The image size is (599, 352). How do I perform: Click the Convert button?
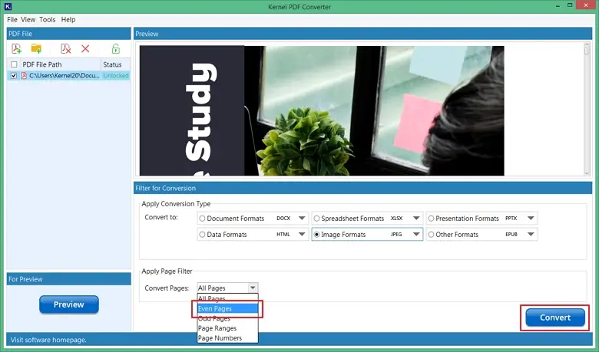pyautogui.click(x=555, y=317)
